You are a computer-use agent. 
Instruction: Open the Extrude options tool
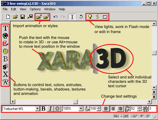(5, 44)
